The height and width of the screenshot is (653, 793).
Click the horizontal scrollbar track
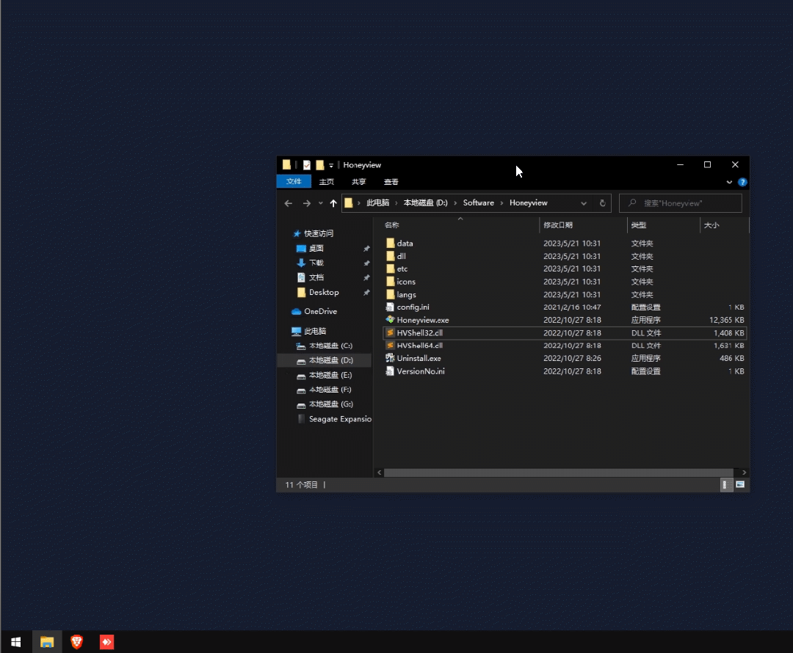tap(558, 473)
